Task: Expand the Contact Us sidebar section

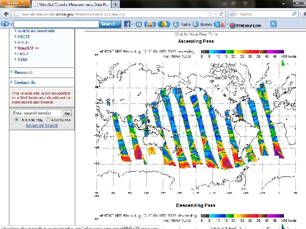Action: click(x=24, y=82)
